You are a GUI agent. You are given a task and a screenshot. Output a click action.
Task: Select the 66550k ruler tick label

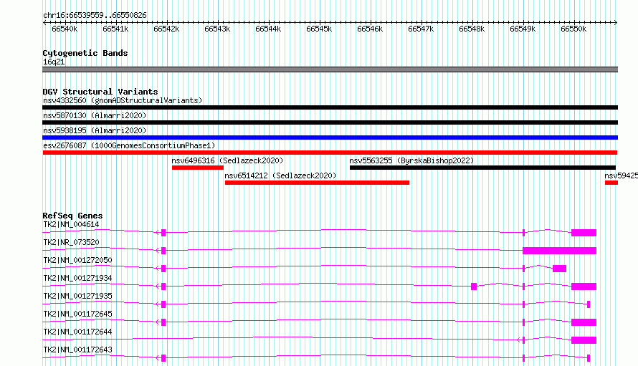[x=573, y=29]
